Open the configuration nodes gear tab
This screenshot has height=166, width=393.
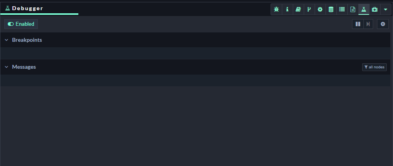click(320, 9)
